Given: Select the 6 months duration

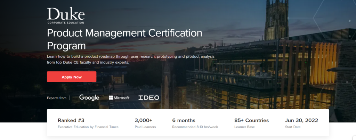Looking at the screenshot, I should 184,120.
